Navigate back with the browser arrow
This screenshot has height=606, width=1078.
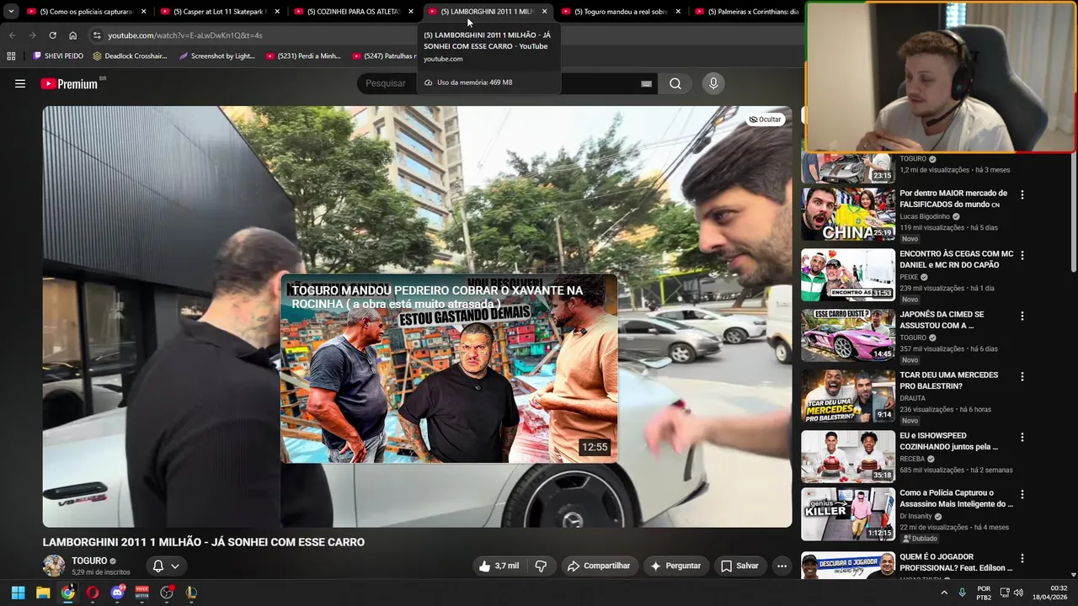point(12,35)
